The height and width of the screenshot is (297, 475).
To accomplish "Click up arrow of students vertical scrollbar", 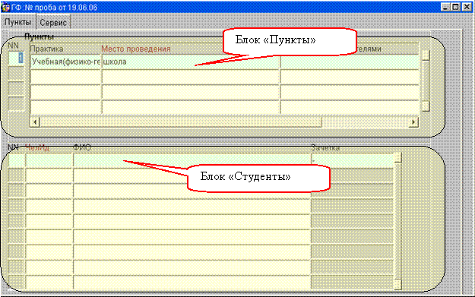I will [x=397, y=158].
